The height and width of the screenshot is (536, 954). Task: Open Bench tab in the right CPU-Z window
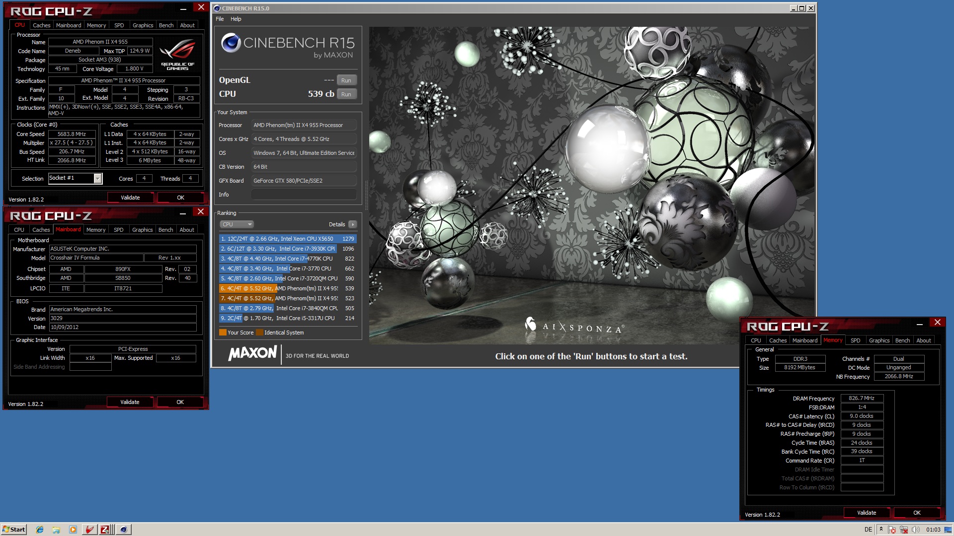pyautogui.click(x=902, y=340)
